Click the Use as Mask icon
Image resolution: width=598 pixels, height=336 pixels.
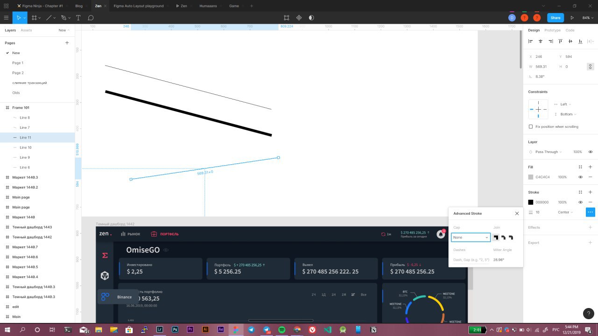311,18
